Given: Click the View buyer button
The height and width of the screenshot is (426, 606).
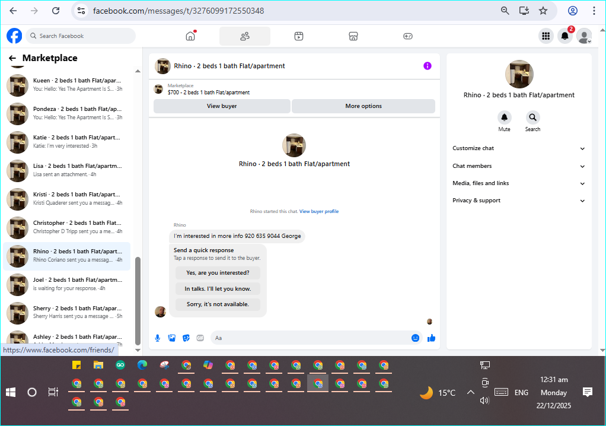Looking at the screenshot, I should click(x=222, y=106).
